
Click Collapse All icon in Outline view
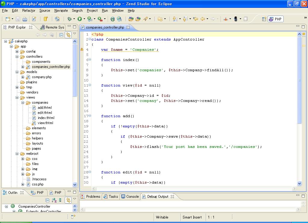tap(47, 200)
